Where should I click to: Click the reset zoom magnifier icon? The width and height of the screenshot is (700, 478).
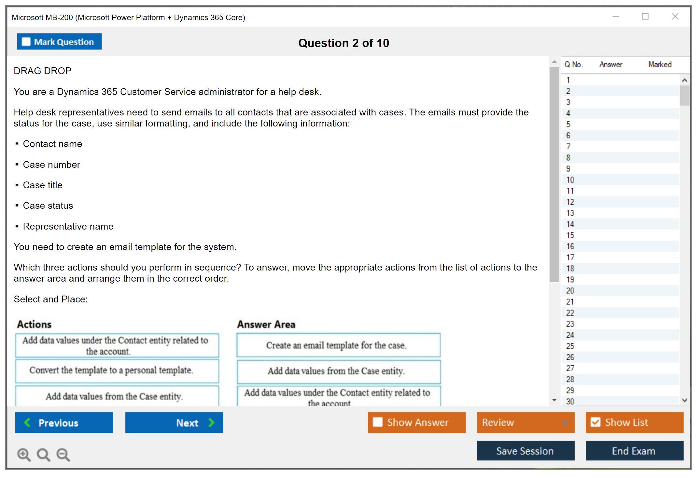(43, 454)
